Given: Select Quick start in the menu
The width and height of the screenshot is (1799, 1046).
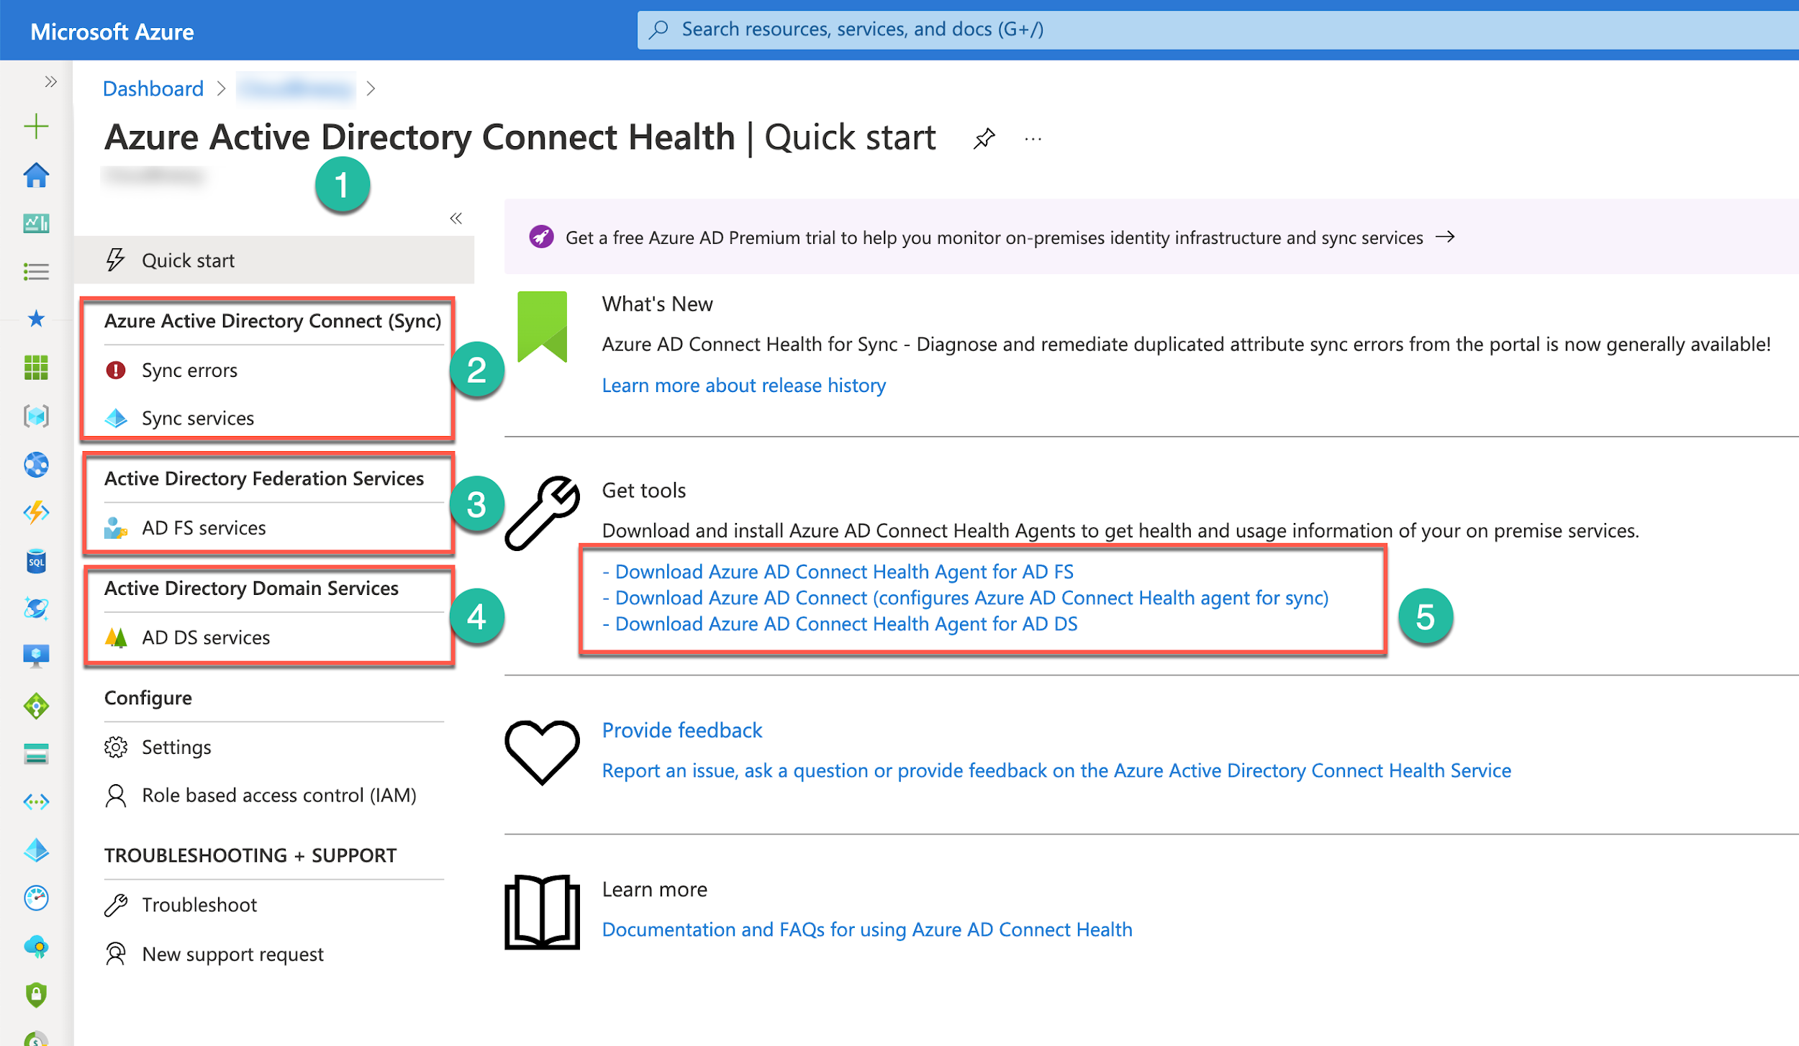Looking at the screenshot, I should click(x=274, y=260).
